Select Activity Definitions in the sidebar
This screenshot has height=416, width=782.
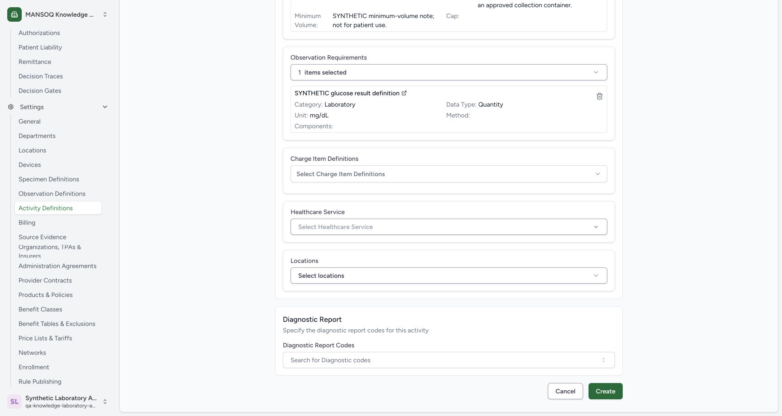coord(58,208)
